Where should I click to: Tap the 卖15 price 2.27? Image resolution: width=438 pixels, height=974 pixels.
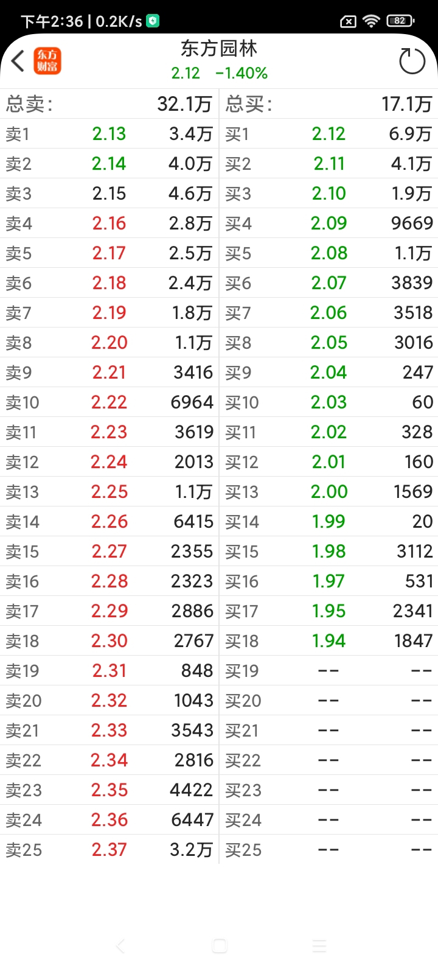pos(109,552)
